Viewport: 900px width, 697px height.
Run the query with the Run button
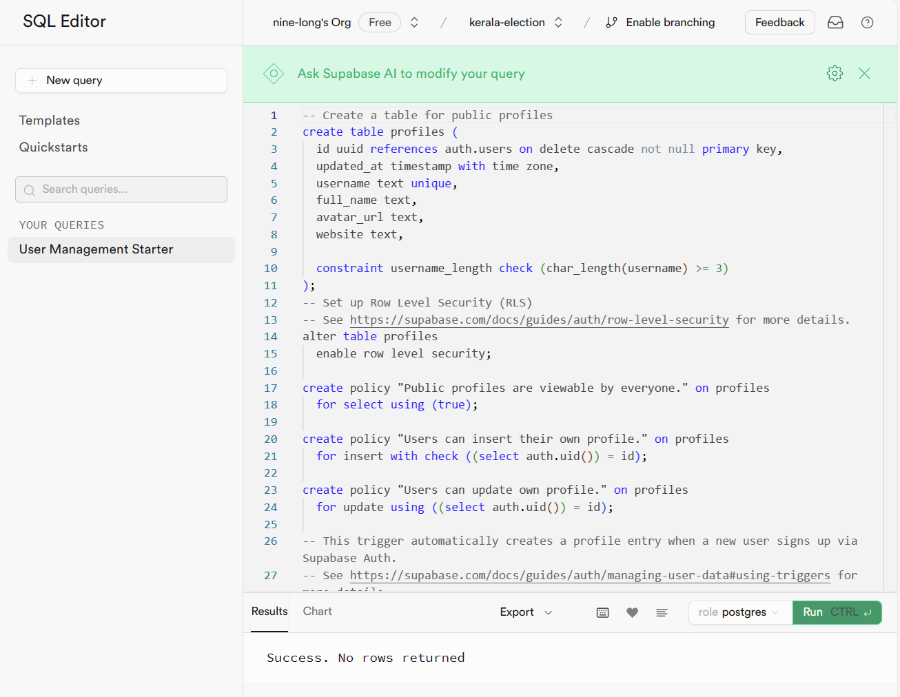tap(837, 612)
